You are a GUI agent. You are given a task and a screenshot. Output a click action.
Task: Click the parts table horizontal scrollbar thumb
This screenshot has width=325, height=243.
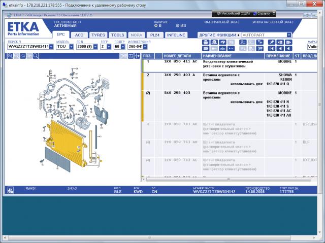(229, 180)
